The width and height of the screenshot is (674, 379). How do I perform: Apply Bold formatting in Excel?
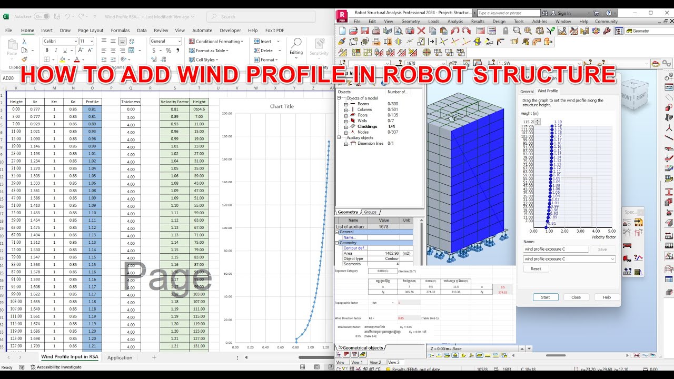click(47, 50)
